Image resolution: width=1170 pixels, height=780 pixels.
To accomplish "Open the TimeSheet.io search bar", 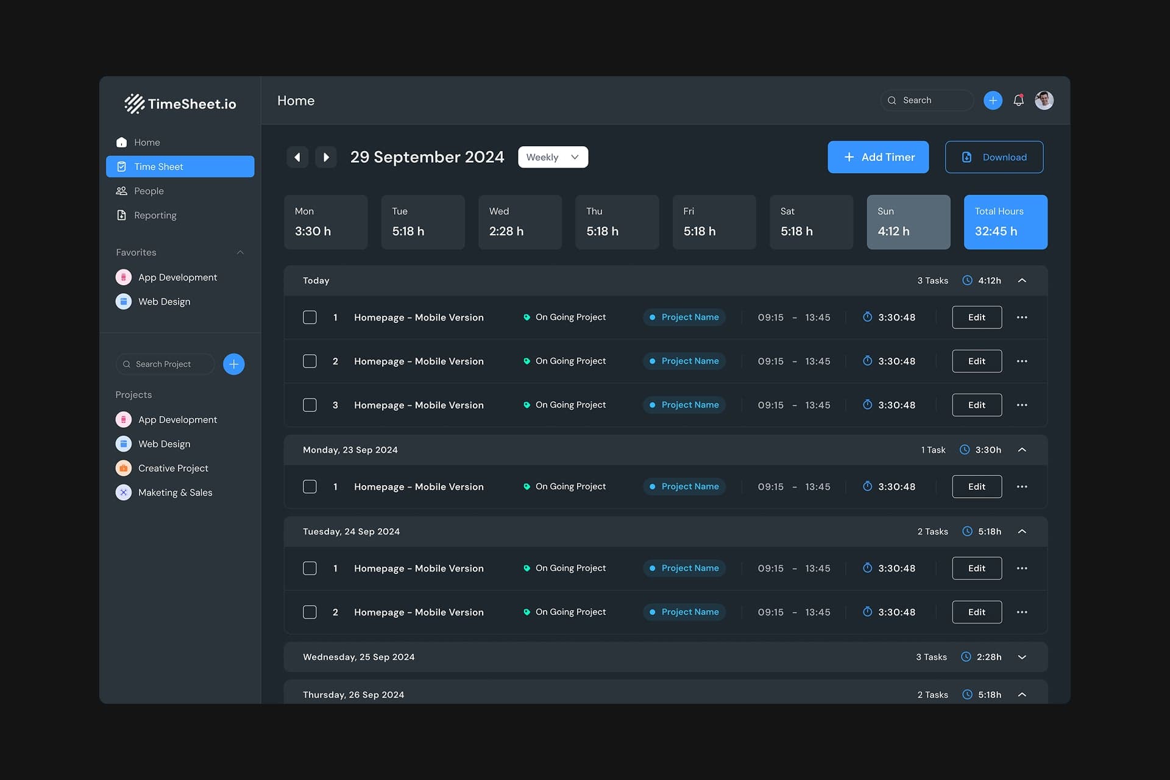I will coord(926,100).
